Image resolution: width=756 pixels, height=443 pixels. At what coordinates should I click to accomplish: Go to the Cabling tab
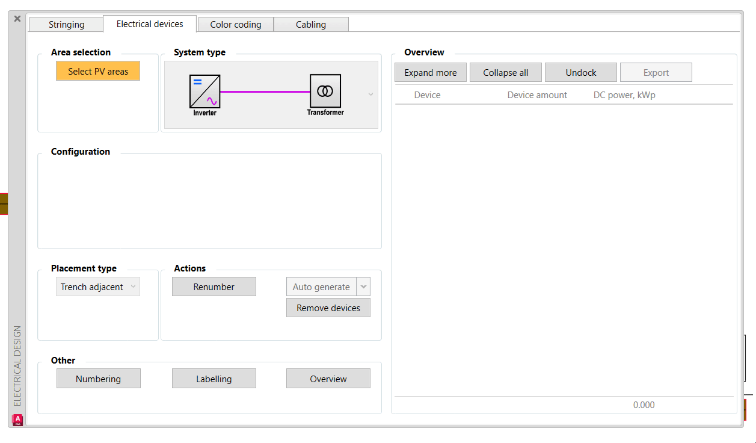pos(311,25)
